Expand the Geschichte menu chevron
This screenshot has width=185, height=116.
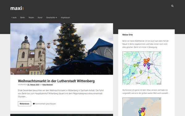coord(56,18)
